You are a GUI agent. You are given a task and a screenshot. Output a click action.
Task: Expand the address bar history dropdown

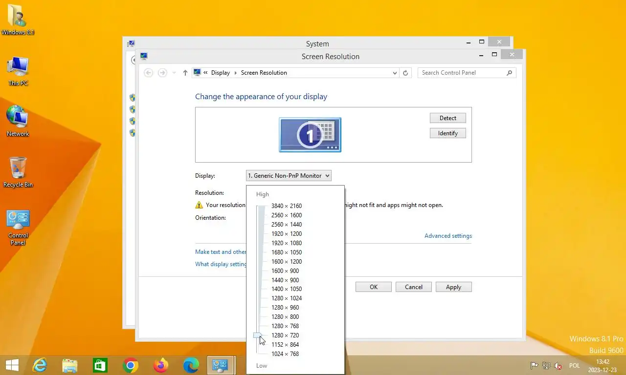(395, 73)
